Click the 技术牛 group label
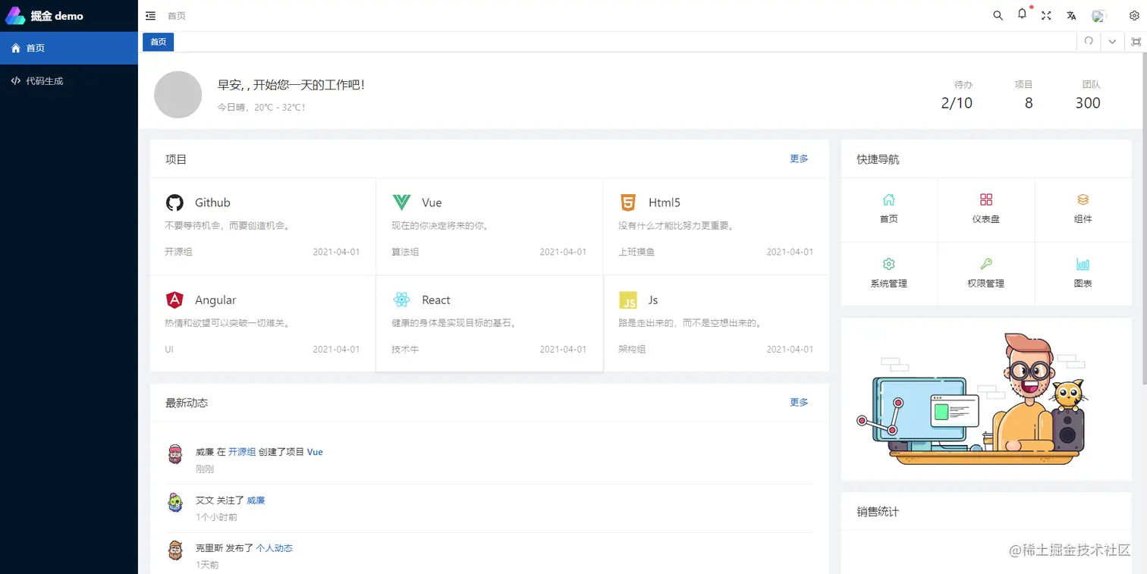The width and height of the screenshot is (1147, 574). (405, 350)
